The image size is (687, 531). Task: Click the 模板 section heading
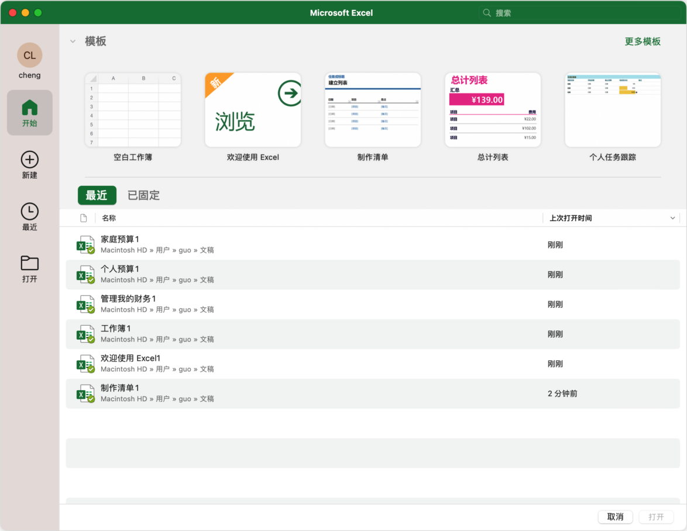tap(95, 41)
